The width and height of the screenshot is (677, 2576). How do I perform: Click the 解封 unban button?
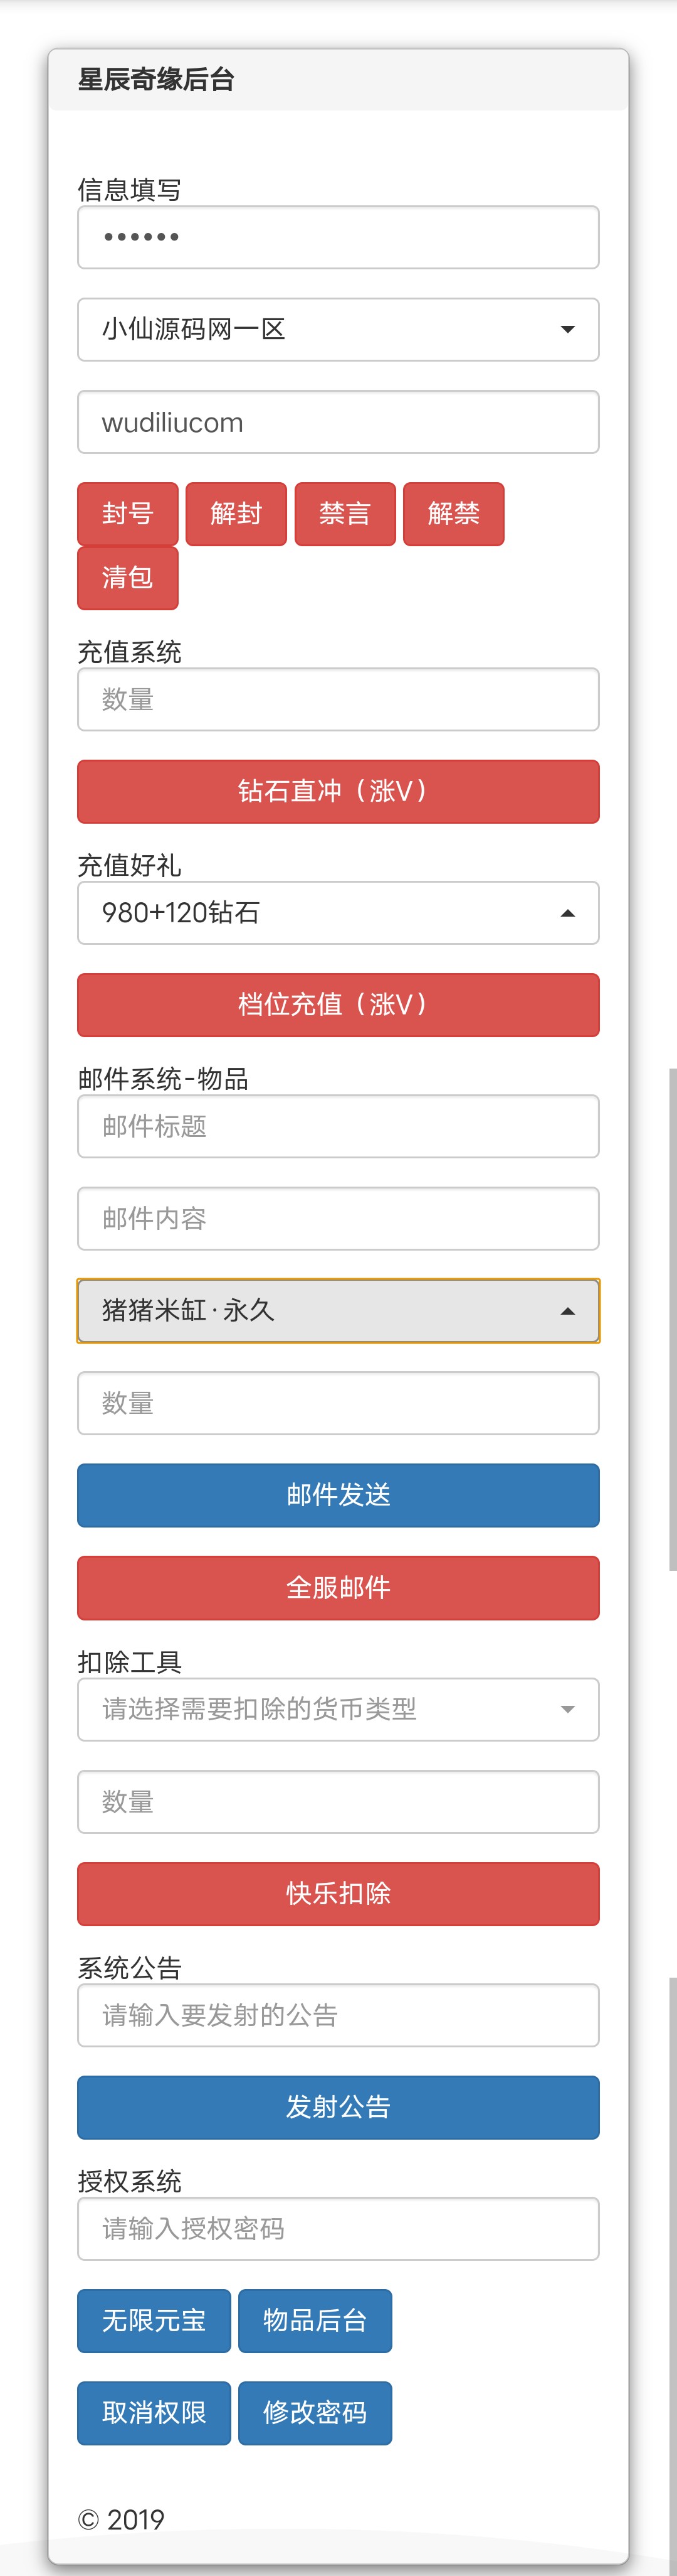pyautogui.click(x=237, y=514)
